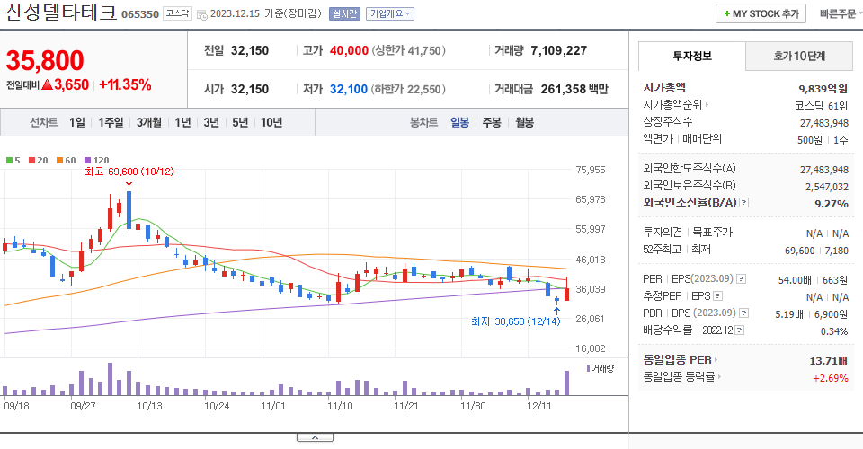Viewport: 863px width, 449px height.
Task: Click the red 20-day moving average swatch
Action: click(x=32, y=161)
